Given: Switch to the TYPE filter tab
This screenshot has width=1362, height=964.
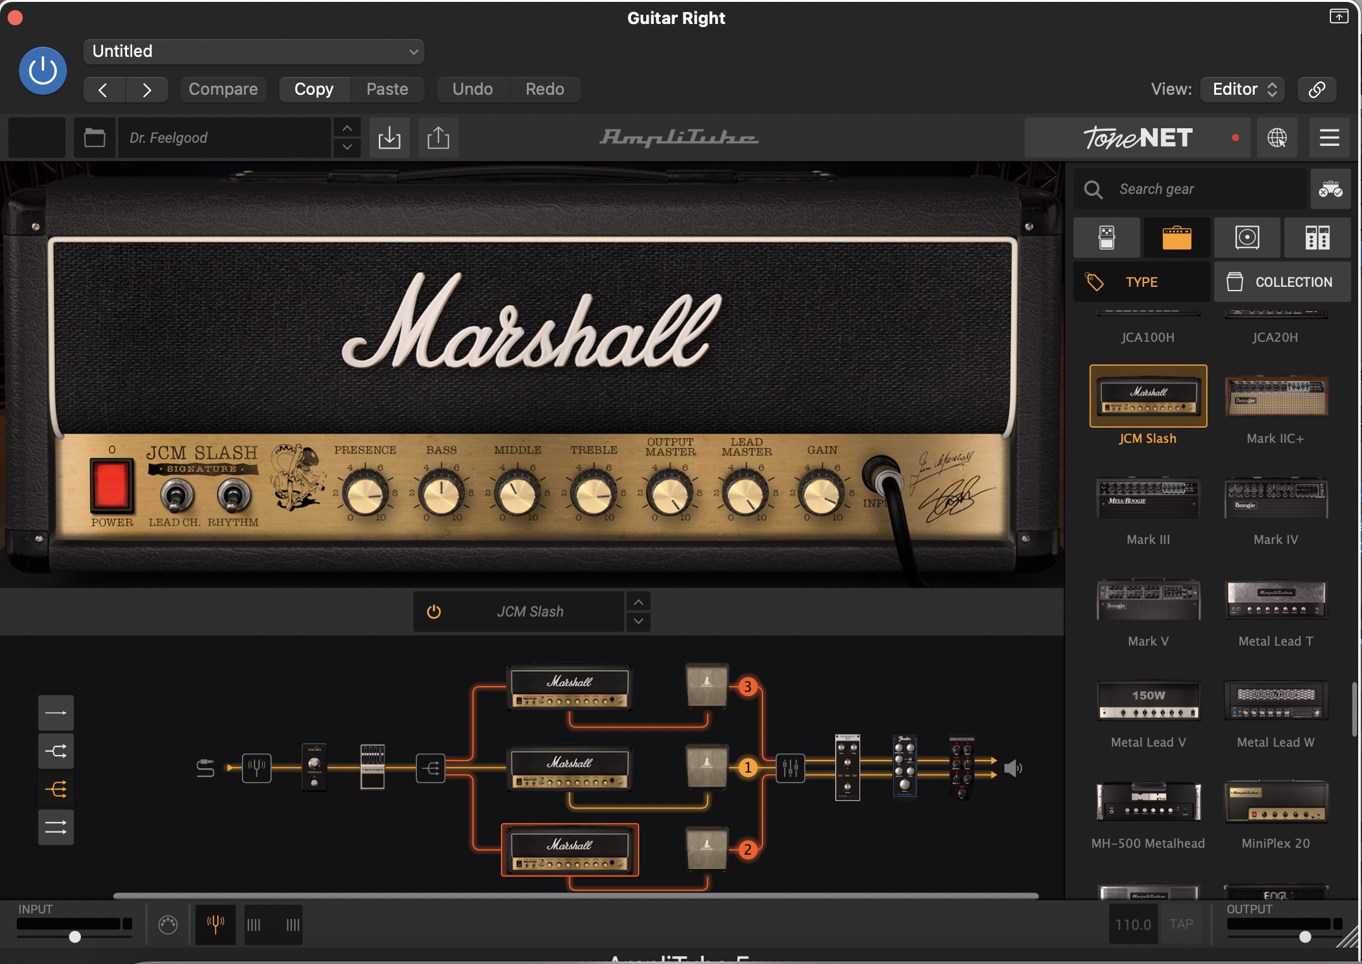Looking at the screenshot, I should coord(1142,282).
